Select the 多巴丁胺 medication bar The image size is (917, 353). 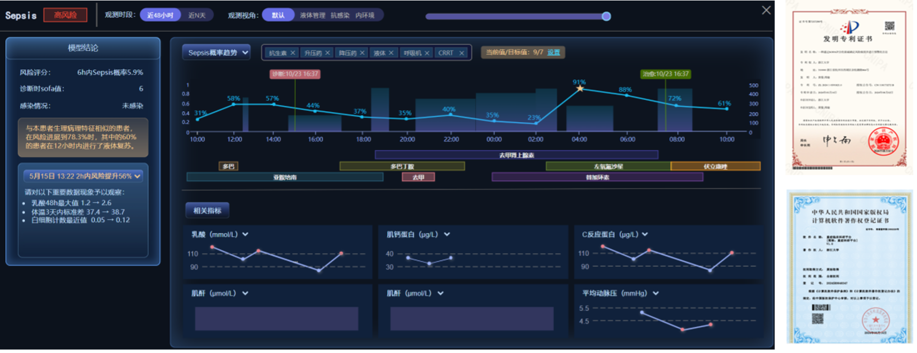coord(402,166)
